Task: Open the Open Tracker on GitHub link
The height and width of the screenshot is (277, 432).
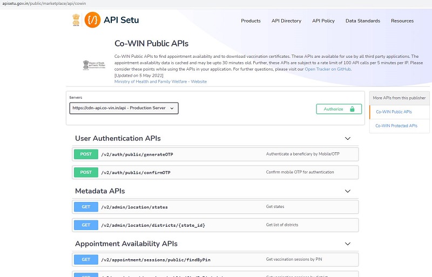Action: point(328,69)
